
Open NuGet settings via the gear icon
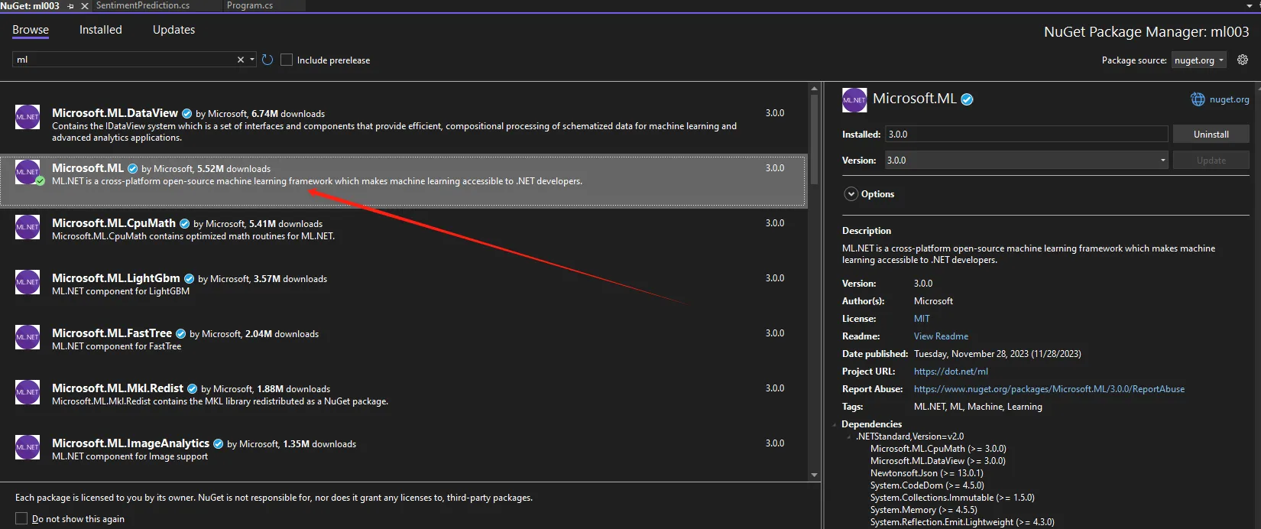point(1243,60)
